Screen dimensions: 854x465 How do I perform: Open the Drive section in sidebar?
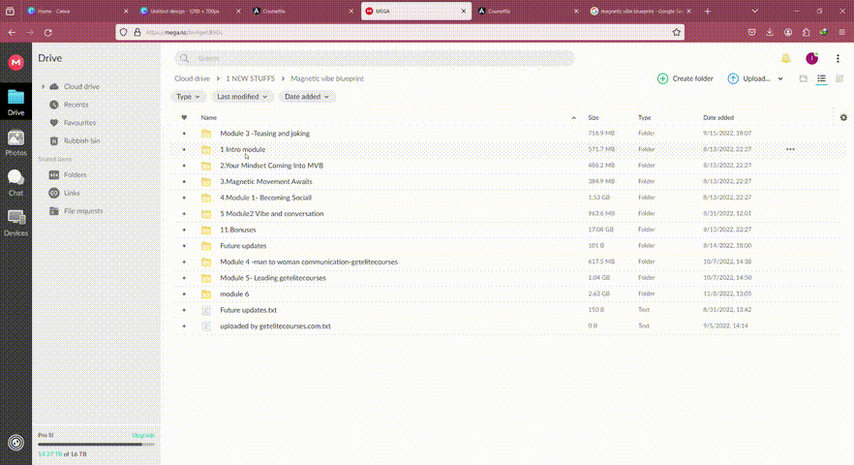[x=15, y=102]
